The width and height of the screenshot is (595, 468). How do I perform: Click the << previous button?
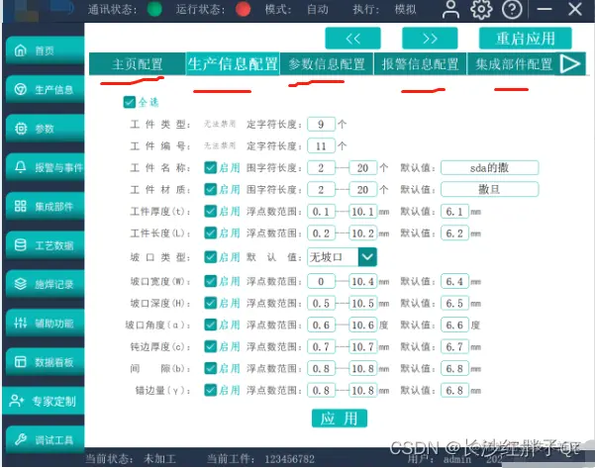pos(352,39)
